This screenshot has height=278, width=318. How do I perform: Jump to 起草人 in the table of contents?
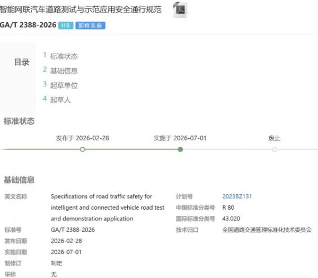(60, 100)
